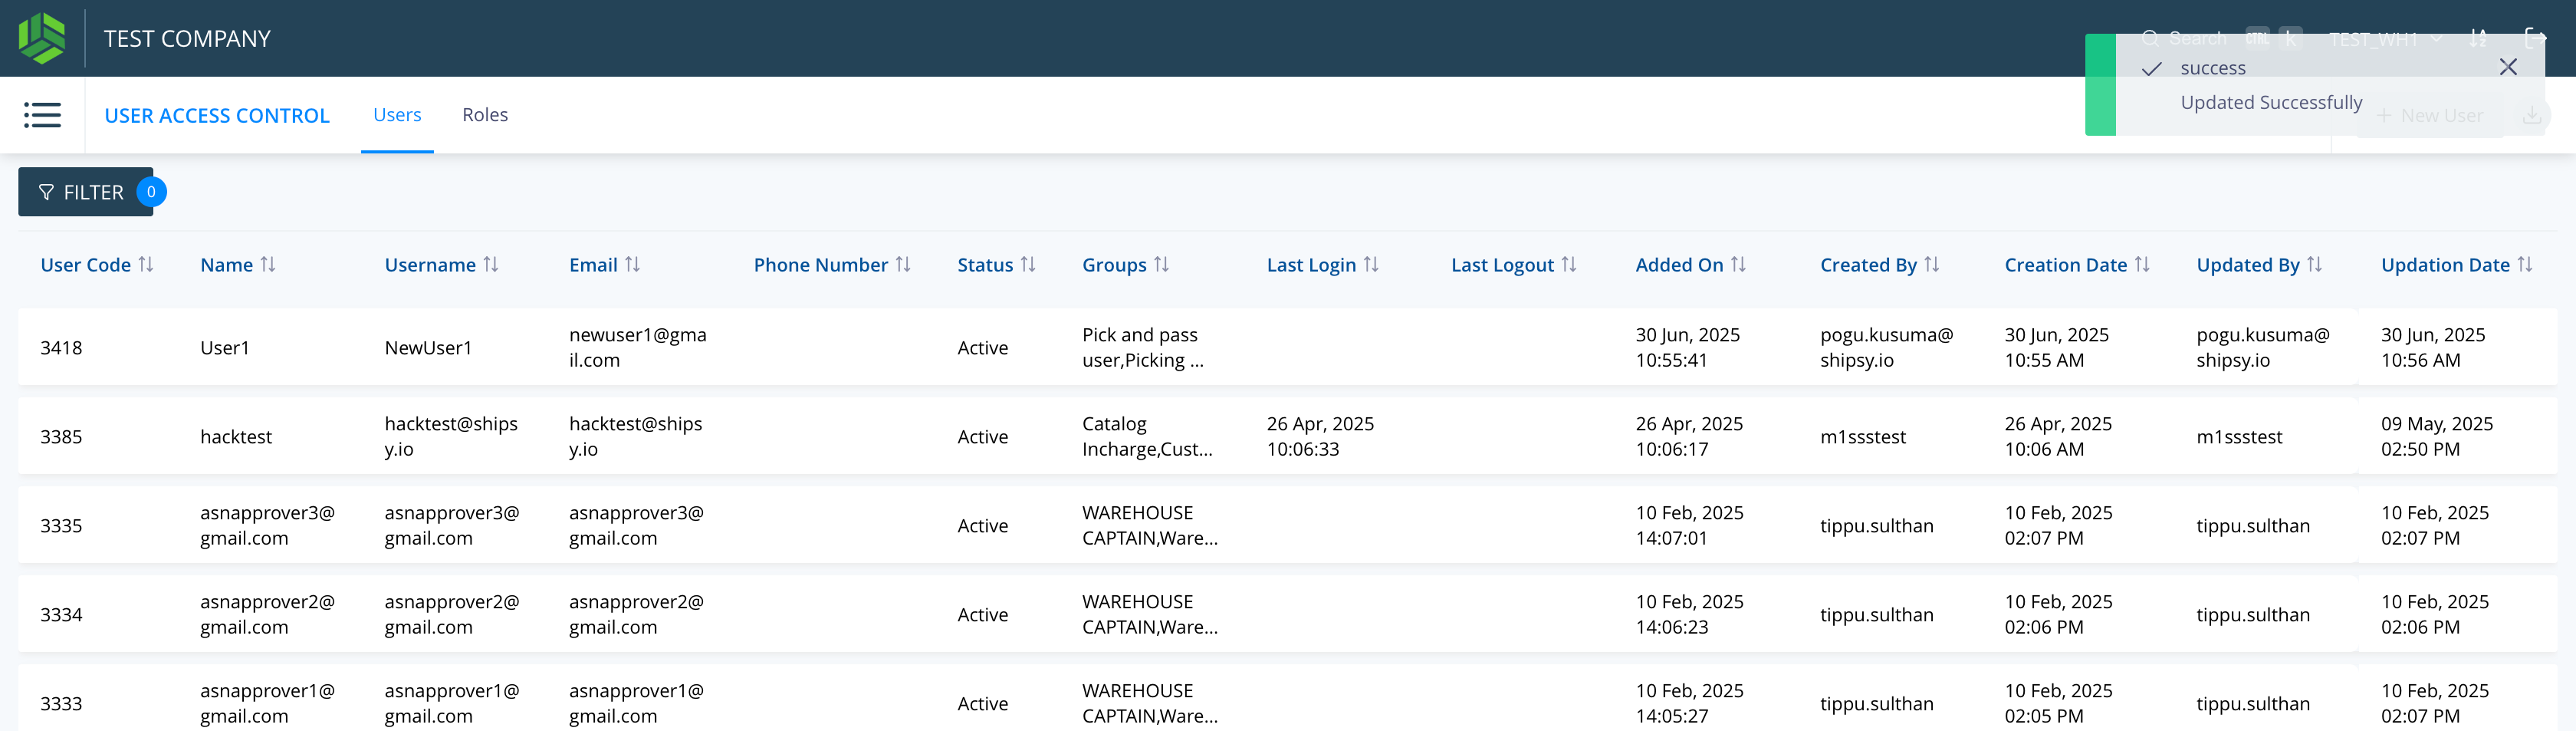
Task: Select user code 3418
Action: [x=61, y=348]
